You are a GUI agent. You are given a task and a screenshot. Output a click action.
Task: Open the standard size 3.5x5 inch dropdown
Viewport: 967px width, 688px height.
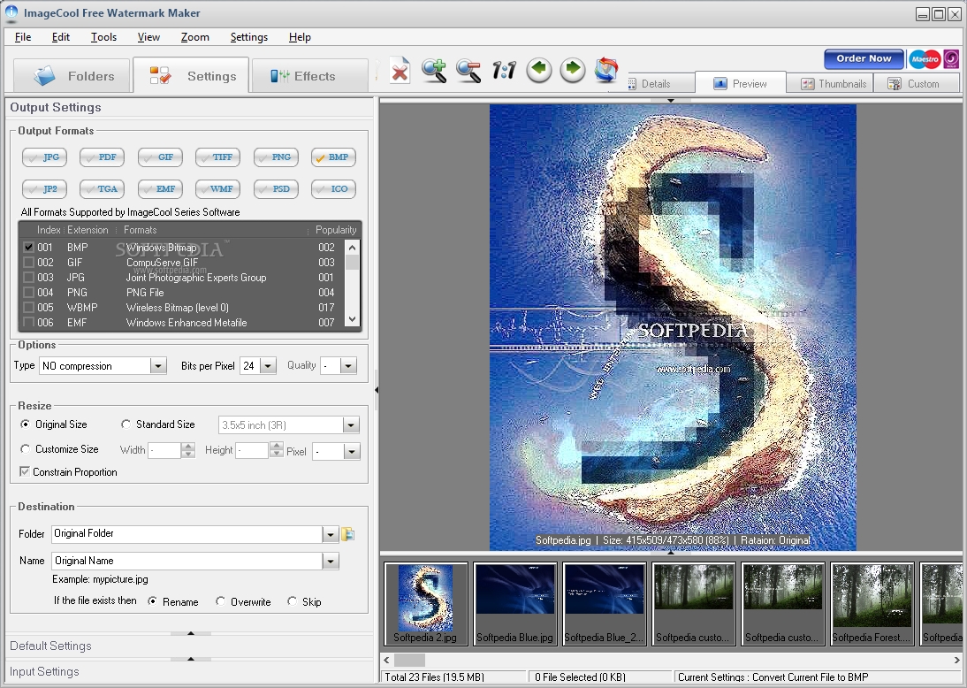tap(351, 425)
